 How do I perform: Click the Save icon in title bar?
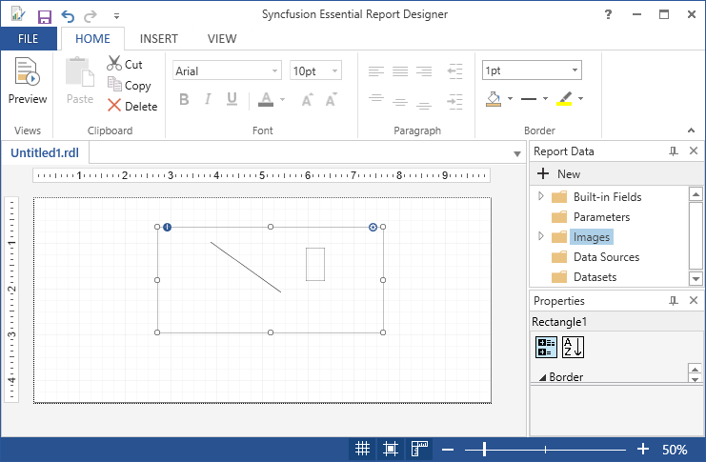44,16
